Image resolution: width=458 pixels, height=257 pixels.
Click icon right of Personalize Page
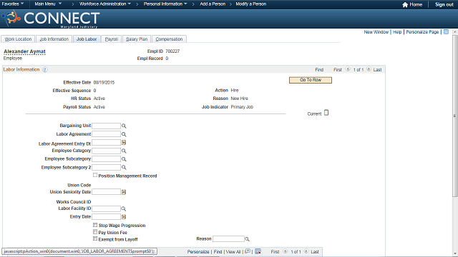[446, 31]
